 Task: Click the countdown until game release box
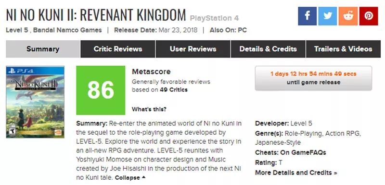313,78
